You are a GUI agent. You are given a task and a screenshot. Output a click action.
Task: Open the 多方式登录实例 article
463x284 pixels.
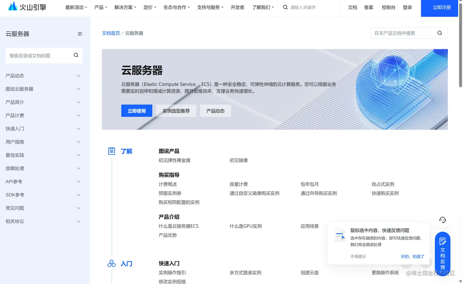(x=246, y=273)
